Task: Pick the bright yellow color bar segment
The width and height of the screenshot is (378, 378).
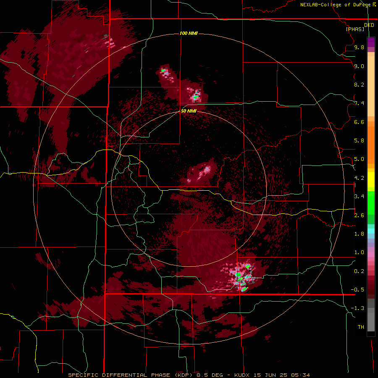Action: [371, 180]
